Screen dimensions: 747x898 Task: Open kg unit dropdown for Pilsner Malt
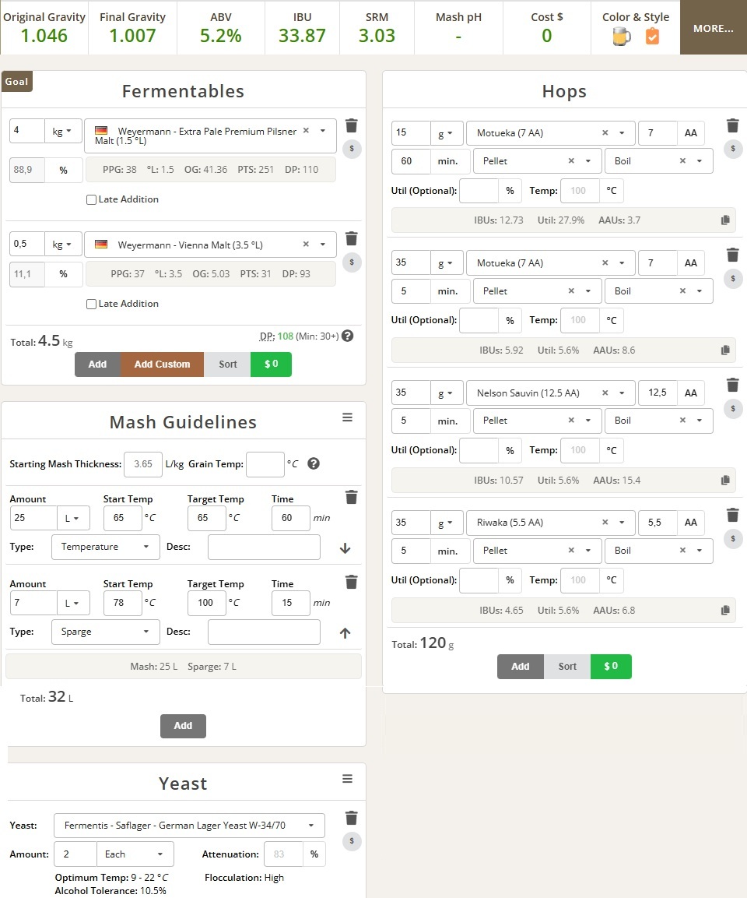tap(61, 131)
